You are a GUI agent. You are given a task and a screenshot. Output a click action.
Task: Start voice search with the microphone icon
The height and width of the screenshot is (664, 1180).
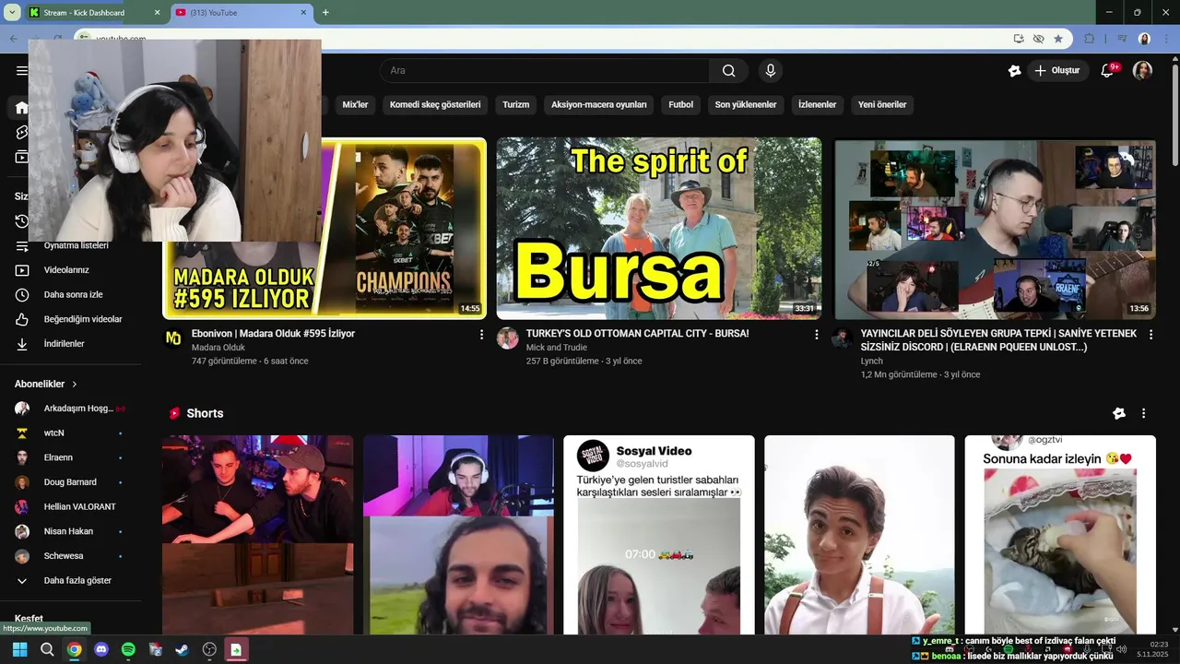(771, 70)
